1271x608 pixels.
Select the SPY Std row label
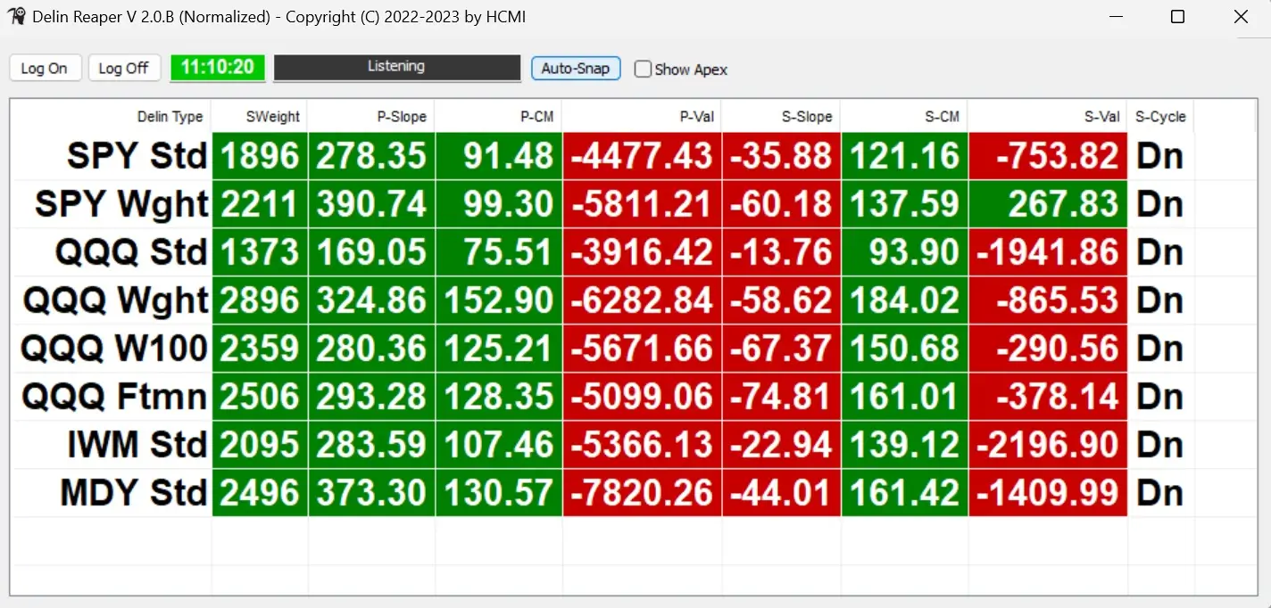click(x=112, y=157)
